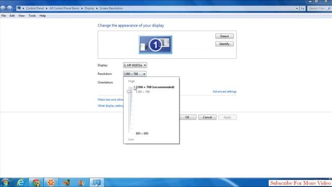Open Internet Explorer from the taskbar

coord(21,182)
